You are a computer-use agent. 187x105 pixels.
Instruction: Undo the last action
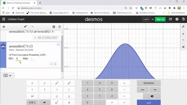26,27
